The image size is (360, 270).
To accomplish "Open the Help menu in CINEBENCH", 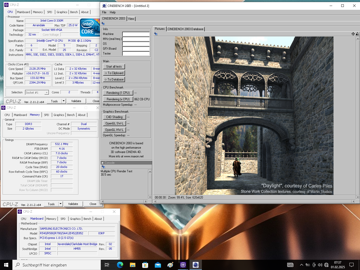I will pos(113,12).
